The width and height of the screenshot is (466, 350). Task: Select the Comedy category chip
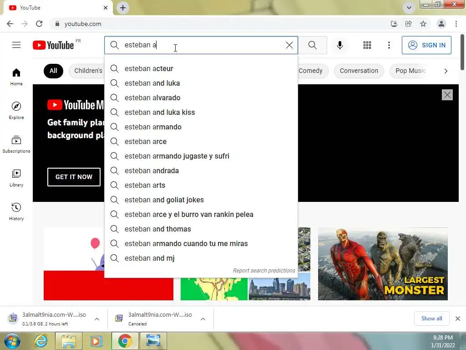point(313,71)
